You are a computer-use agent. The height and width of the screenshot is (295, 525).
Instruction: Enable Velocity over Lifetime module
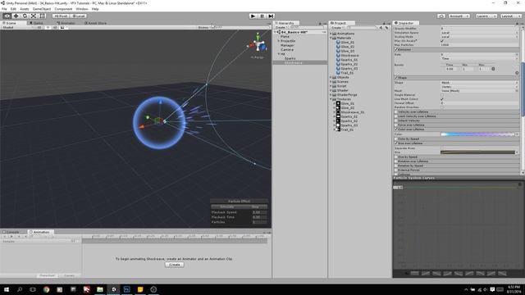pos(396,111)
